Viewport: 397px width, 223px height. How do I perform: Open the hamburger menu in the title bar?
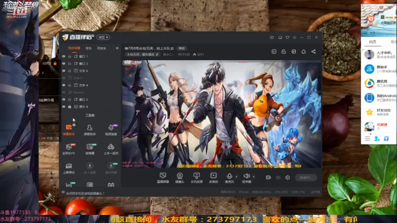(295, 37)
